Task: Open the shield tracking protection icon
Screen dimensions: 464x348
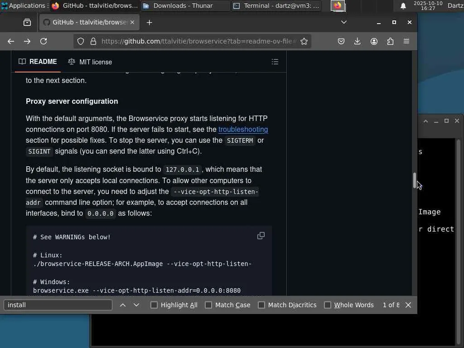Action: point(81,41)
